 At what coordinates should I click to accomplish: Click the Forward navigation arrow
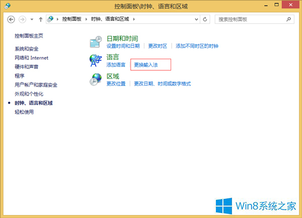point(22,20)
